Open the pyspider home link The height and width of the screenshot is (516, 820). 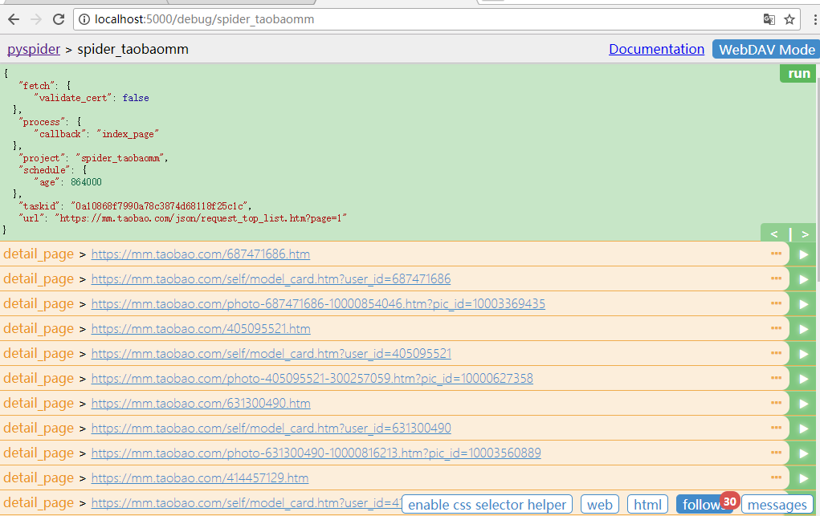[34, 49]
